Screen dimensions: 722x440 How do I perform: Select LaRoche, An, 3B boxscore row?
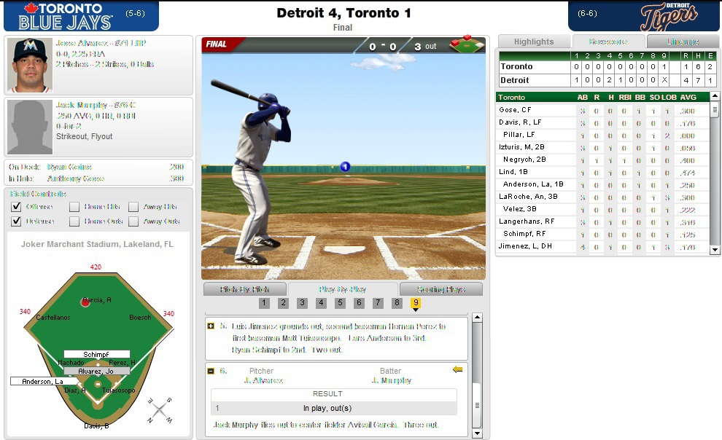pos(602,197)
